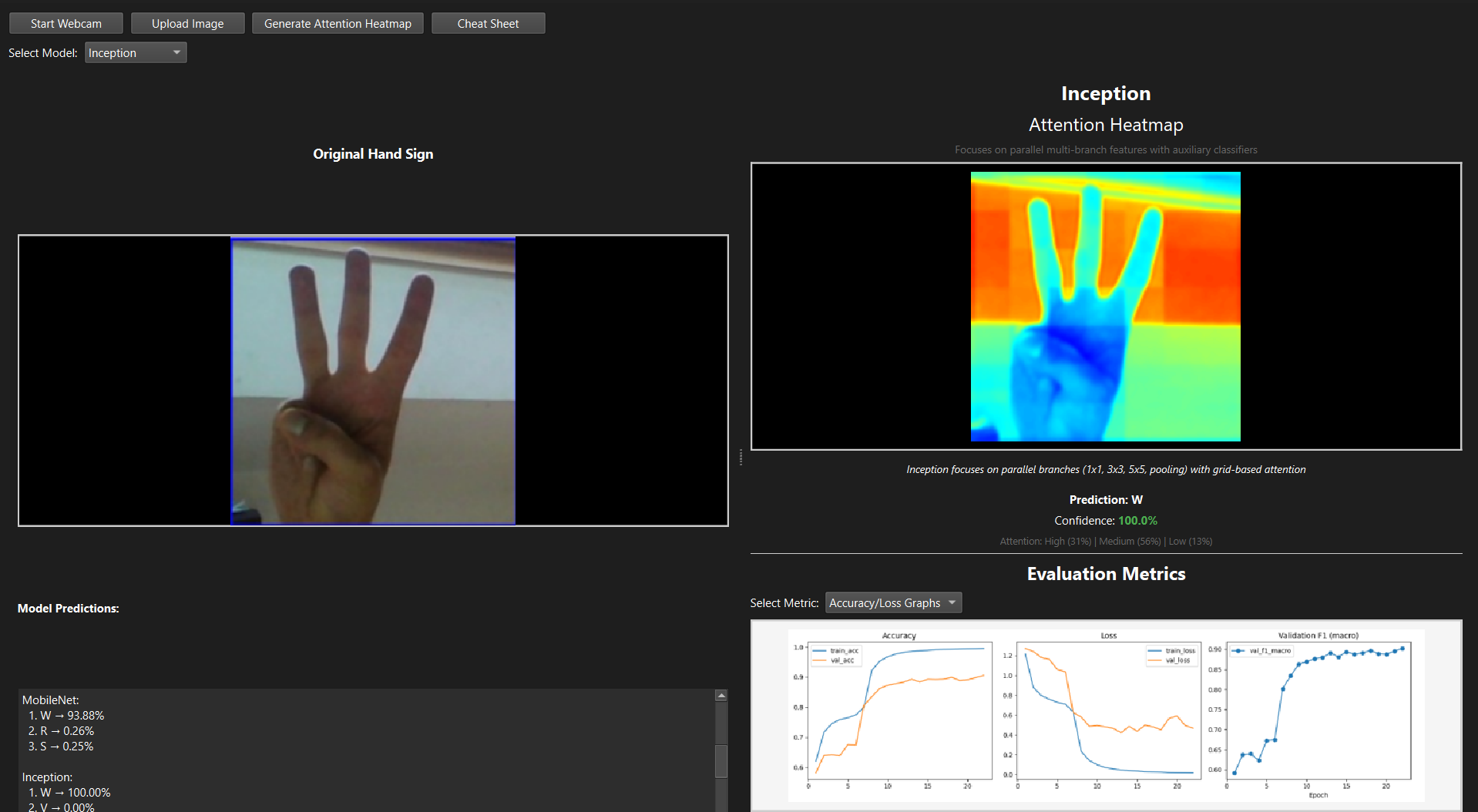Open the Cheat Sheet
Viewport: 1478px width, 812px height.
[488, 24]
